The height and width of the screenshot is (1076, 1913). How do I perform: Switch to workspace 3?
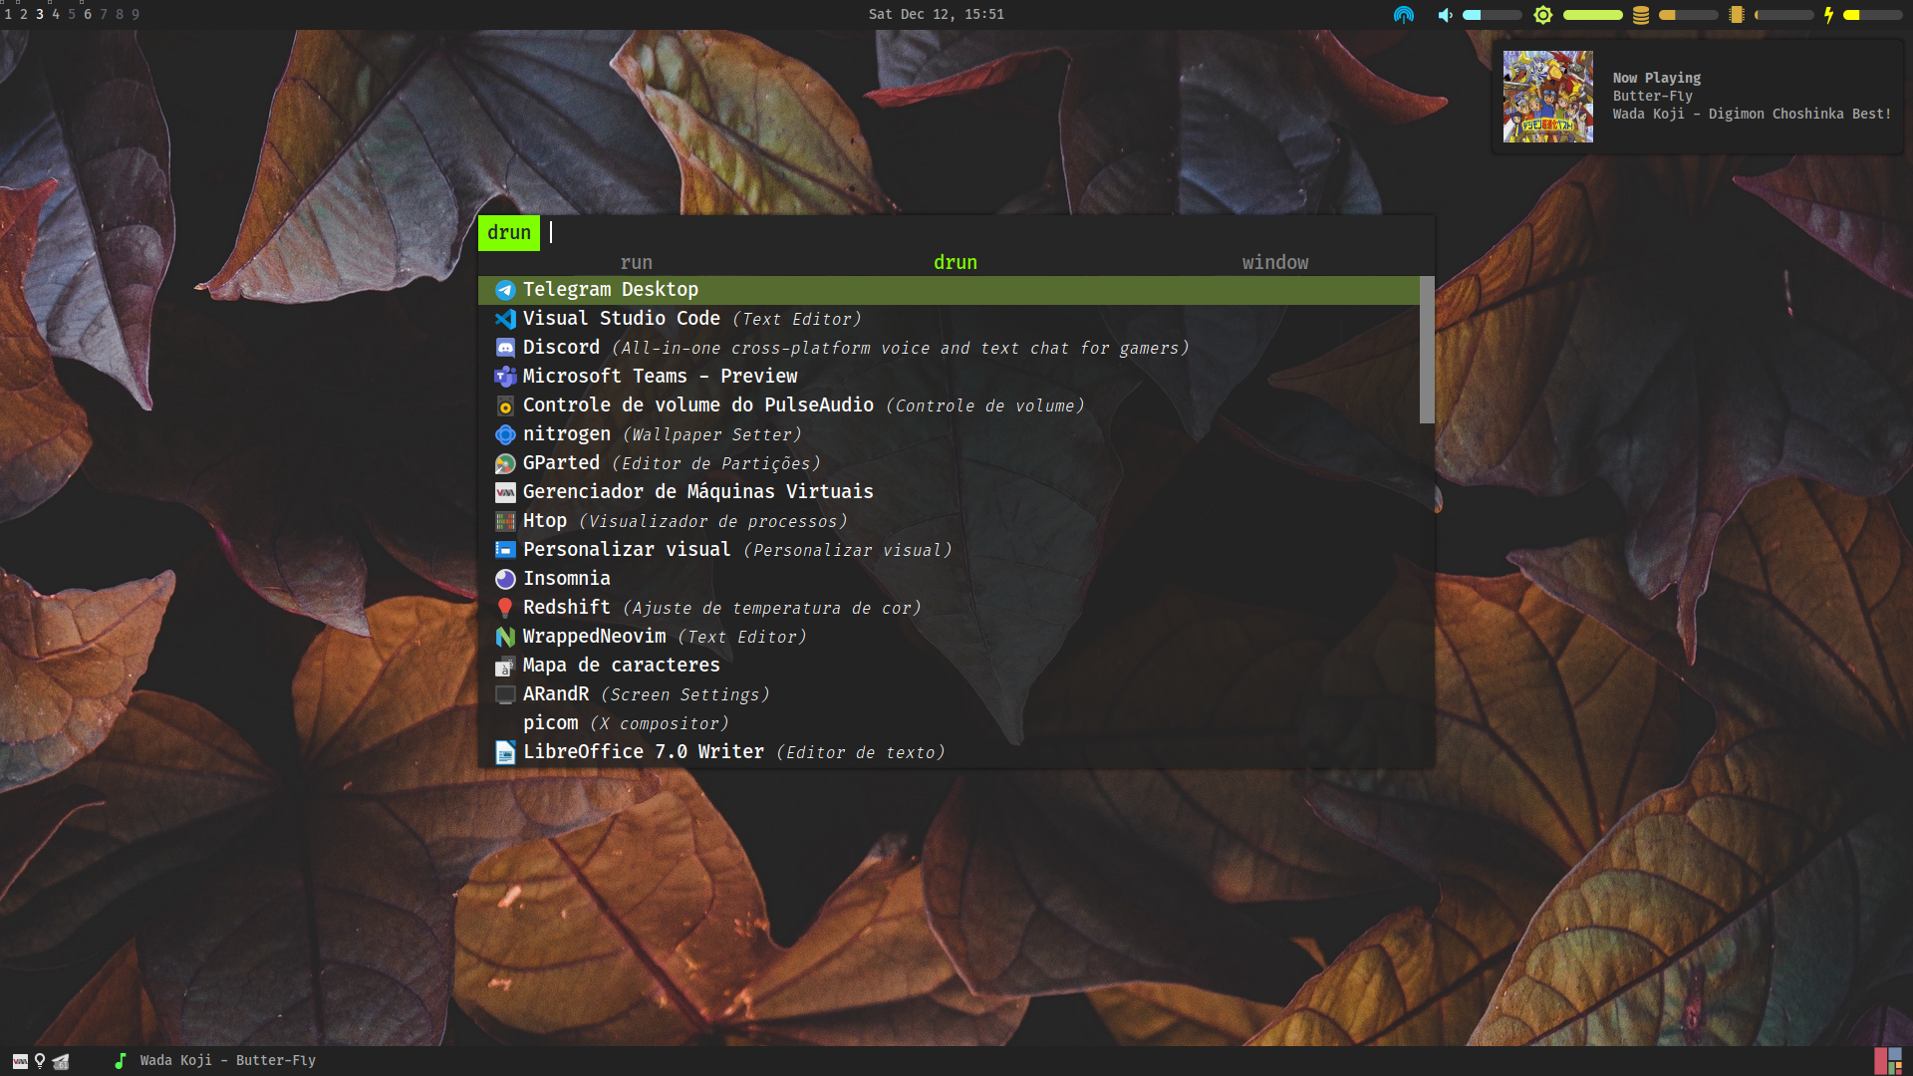(40, 15)
